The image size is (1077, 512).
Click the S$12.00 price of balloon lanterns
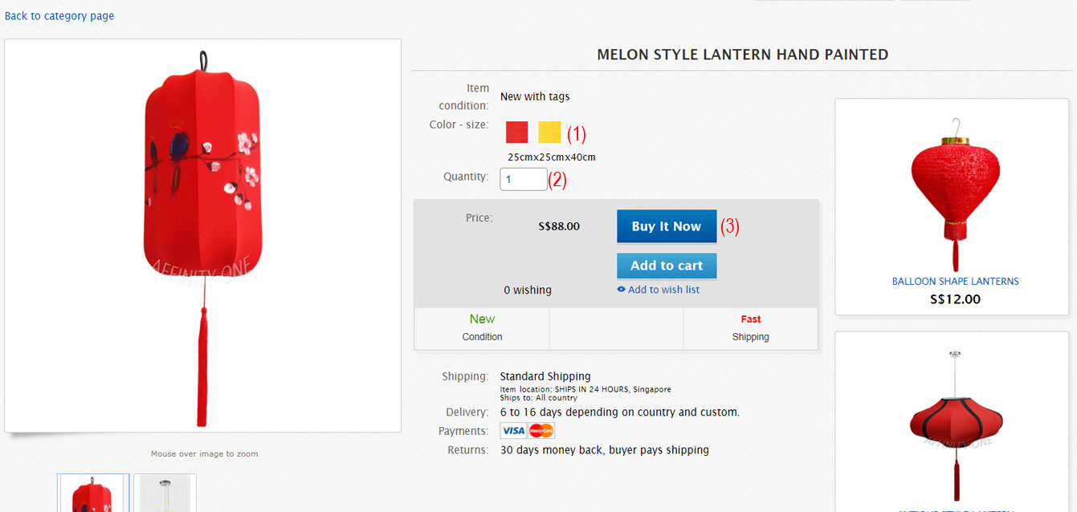(x=955, y=299)
